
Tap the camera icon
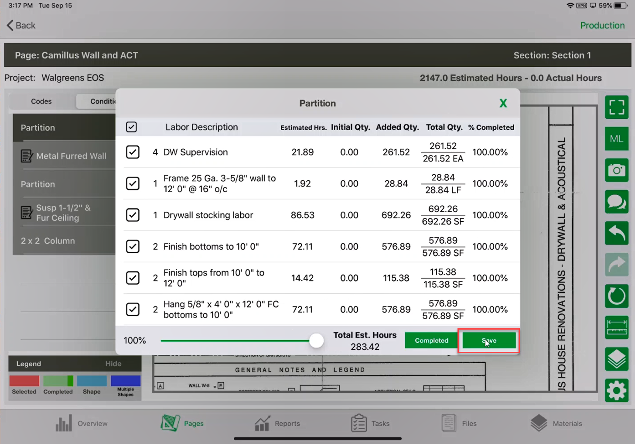click(x=616, y=170)
